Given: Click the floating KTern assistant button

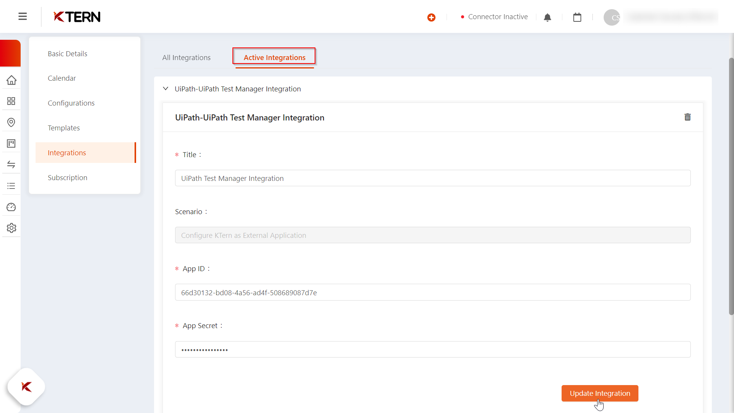Looking at the screenshot, I should point(26,387).
